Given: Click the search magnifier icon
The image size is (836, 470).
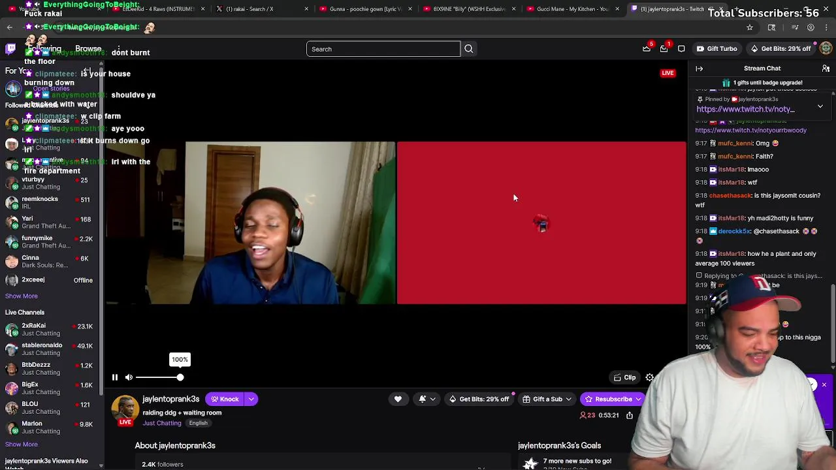Looking at the screenshot, I should [x=468, y=49].
